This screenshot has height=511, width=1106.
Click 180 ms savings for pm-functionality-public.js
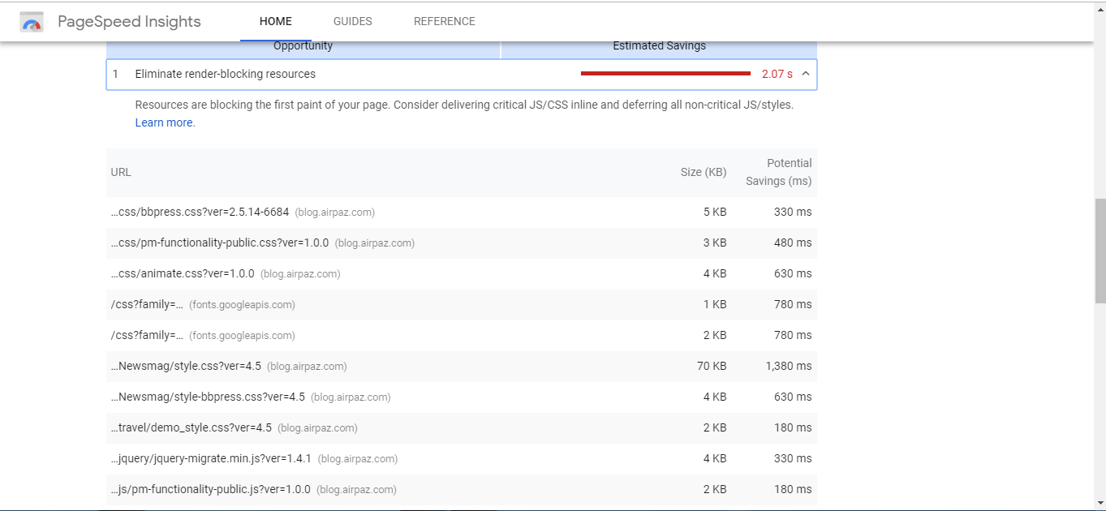(x=793, y=489)
